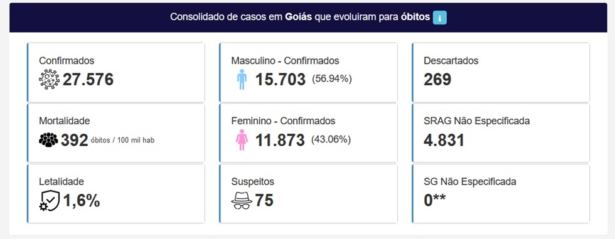This screenshot has height=239, width=615.
Task: Click the 75 suspected cases number
Action: [x=264, y=201]
